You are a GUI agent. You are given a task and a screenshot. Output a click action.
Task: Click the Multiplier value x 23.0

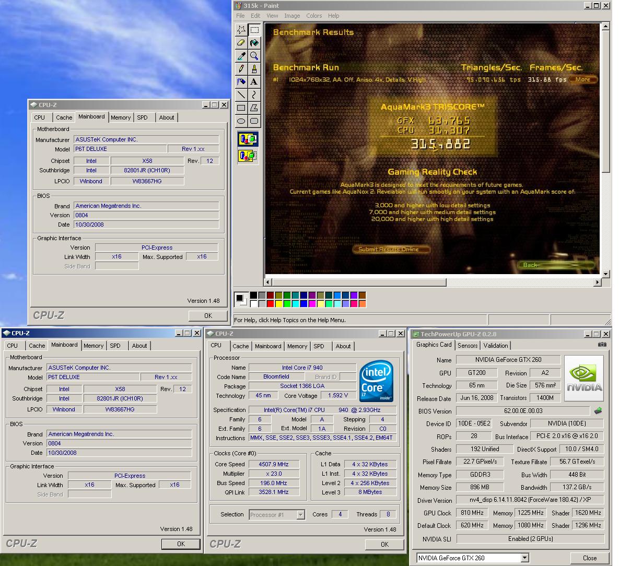[274, 474]
